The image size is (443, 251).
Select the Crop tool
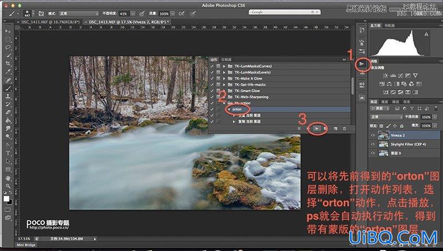tap(8, 64)
